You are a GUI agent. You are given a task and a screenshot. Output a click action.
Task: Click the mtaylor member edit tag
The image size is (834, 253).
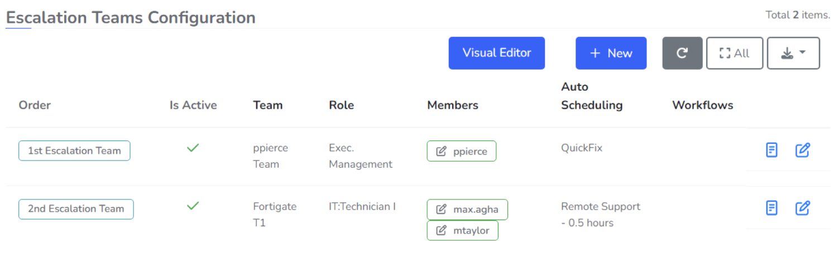462,230
